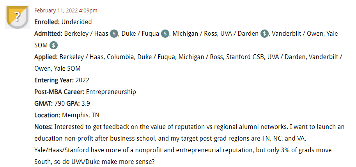
Task: Click the Applied label
Action: [x=46, y=57]
